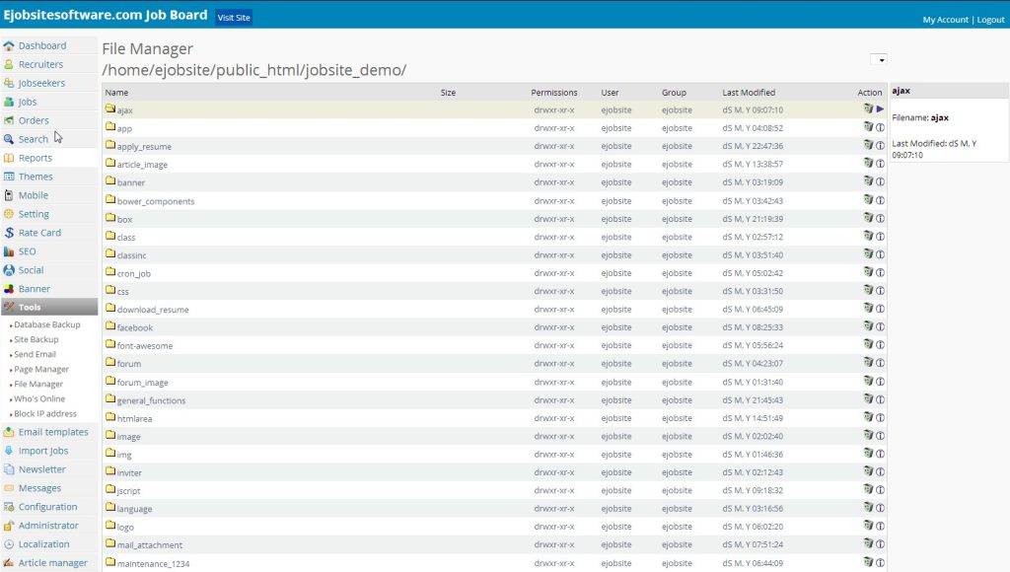Click the Rate Card dollar icon

[8, 233]
